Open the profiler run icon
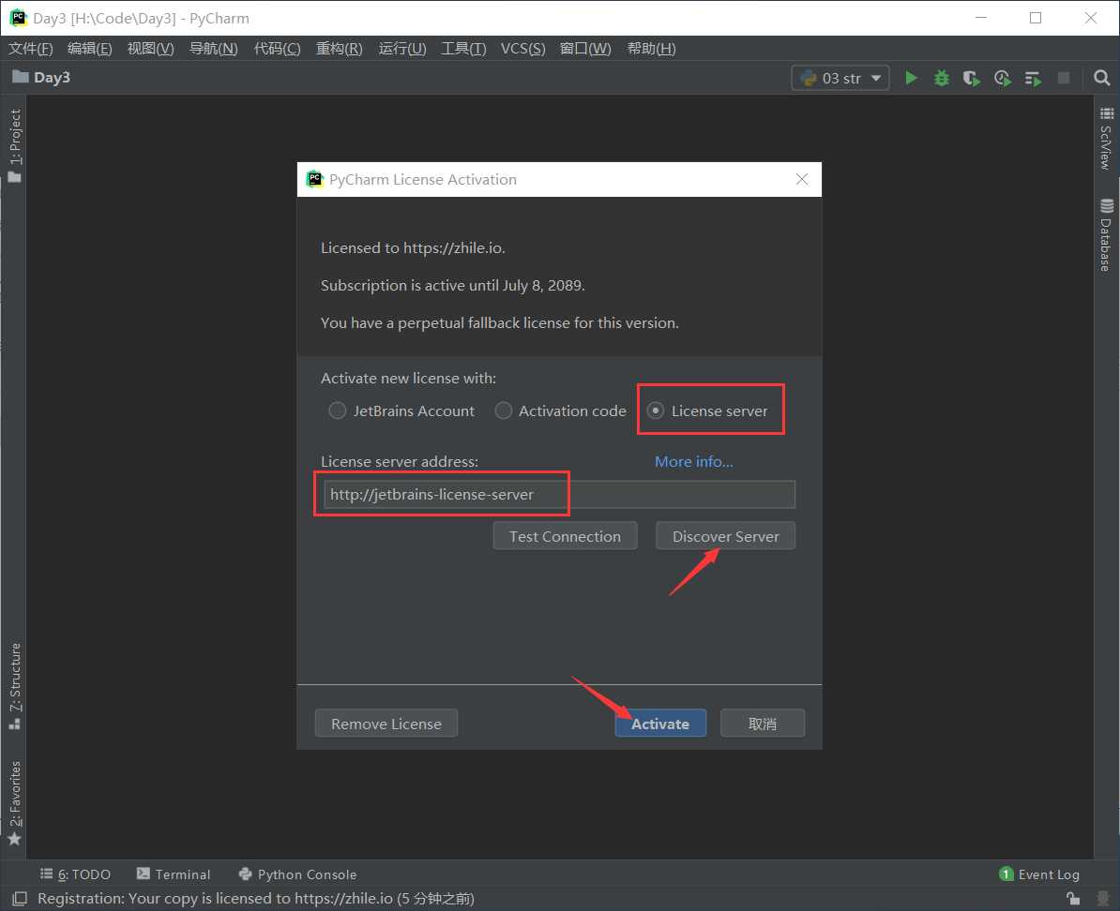 coord(1002,78)
